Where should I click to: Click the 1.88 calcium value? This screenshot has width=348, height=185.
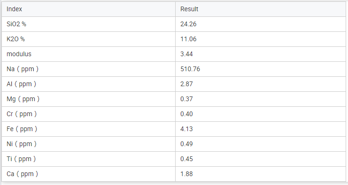click(186, 174)
